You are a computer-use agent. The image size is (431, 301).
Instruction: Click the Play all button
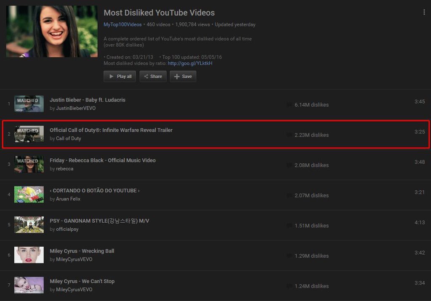[x=120, y=77]
